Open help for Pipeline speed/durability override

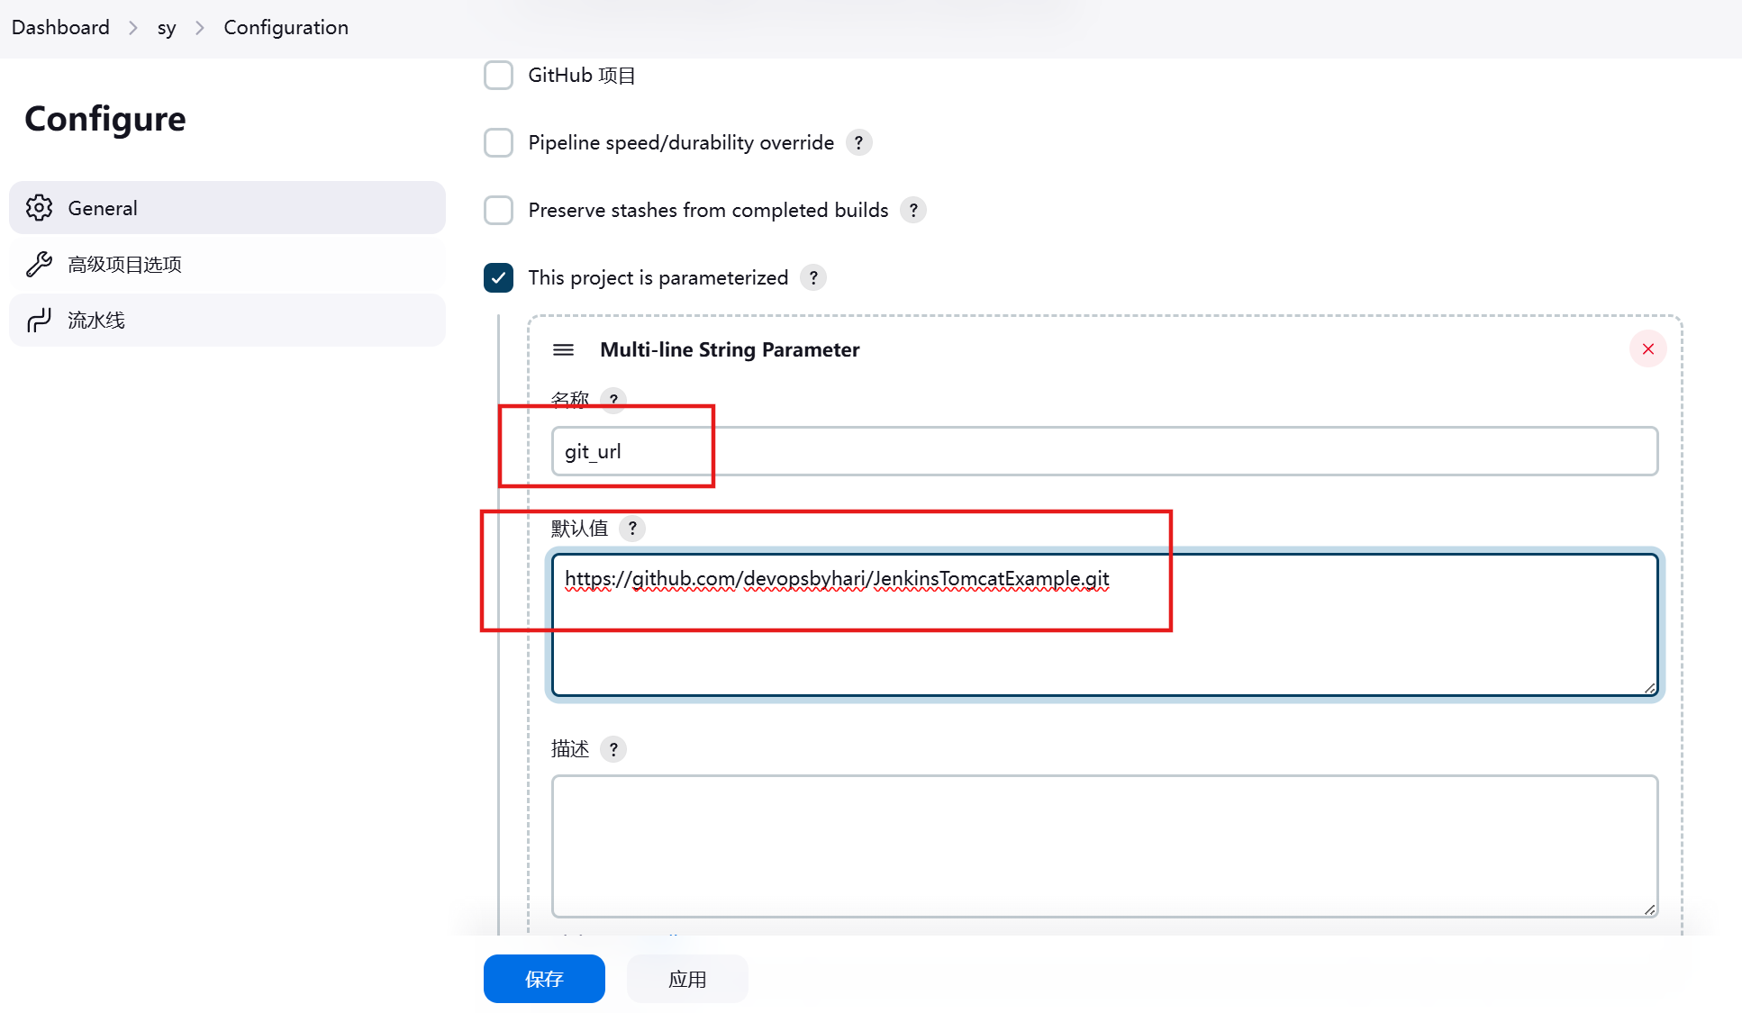point(858,142)
